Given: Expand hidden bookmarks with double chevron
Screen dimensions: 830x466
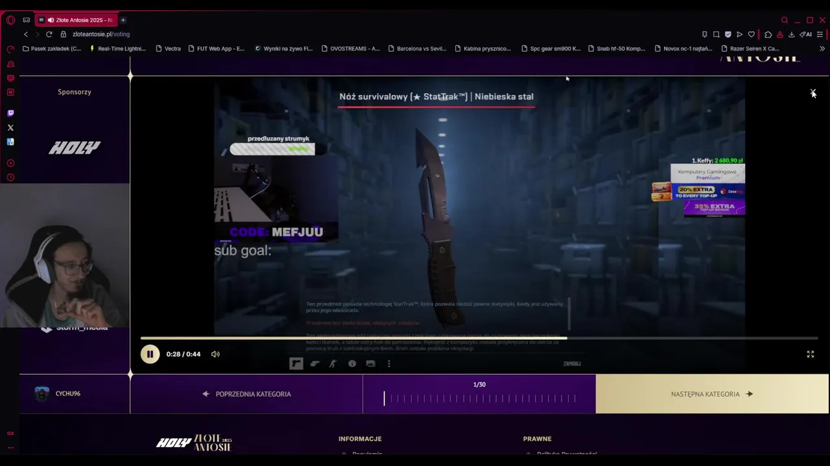Looking at the screenshot, I should (822, 49).
